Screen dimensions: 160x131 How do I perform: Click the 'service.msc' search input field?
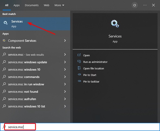[x=80, y=127]
